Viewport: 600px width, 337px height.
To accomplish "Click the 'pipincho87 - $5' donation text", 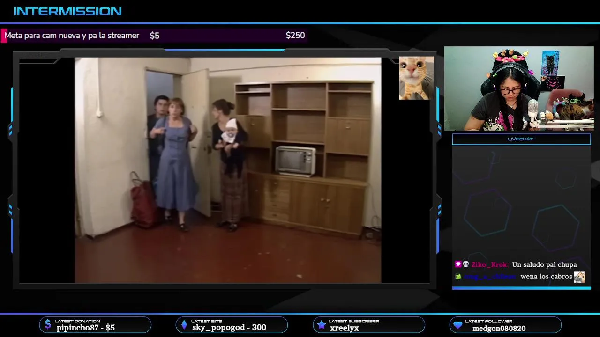I will coord(86,328).
